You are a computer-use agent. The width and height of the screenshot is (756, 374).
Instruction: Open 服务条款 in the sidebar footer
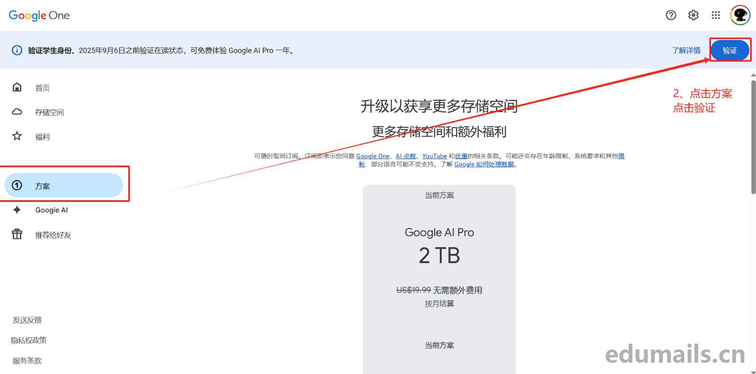[27, 361]
